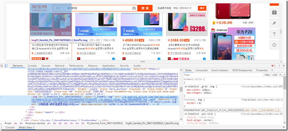
Task: Open the DevTools three-dot customize menu
Action: coord(279,65)
